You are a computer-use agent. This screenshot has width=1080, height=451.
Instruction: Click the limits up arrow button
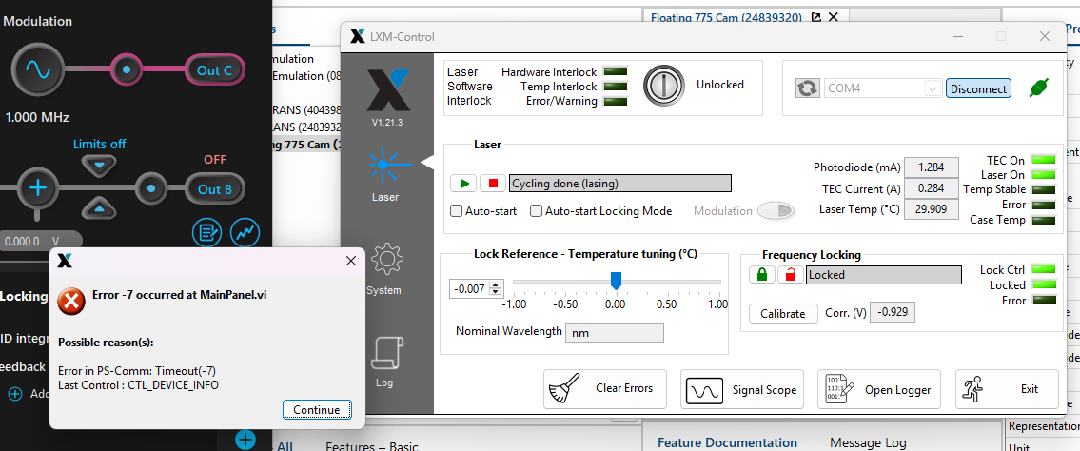(100, 206)
